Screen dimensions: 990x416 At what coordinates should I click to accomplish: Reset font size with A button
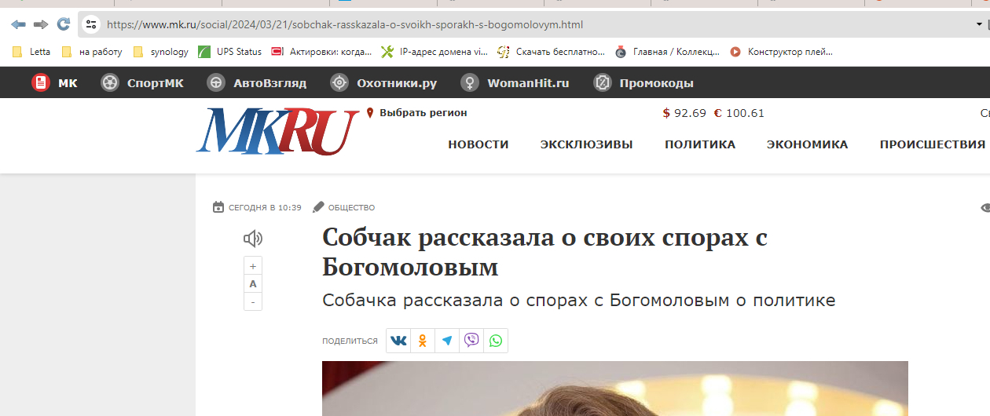click(x=253, y=283)
